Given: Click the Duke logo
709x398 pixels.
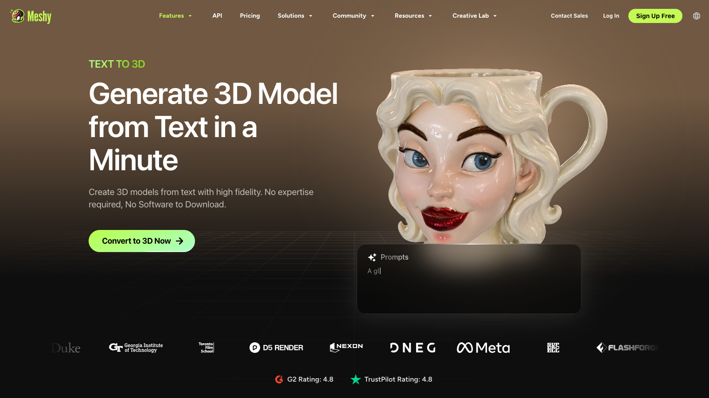Looking at the screenshot, I should click(66, 348).
